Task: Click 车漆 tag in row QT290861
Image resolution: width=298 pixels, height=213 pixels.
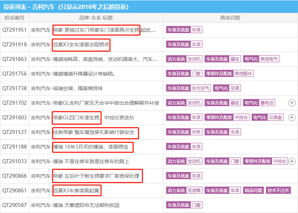Action: [235, 191]
